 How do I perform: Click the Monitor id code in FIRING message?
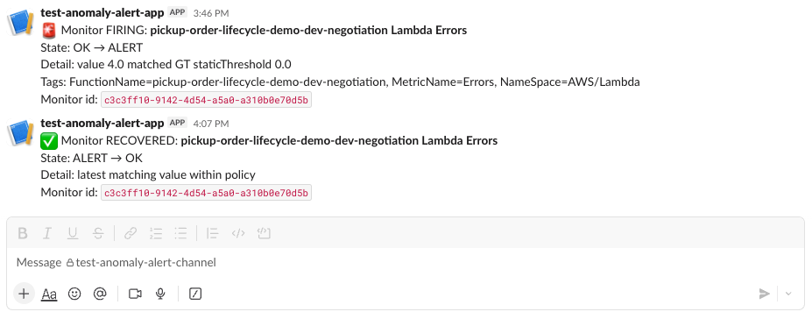(x=206, y=100)
